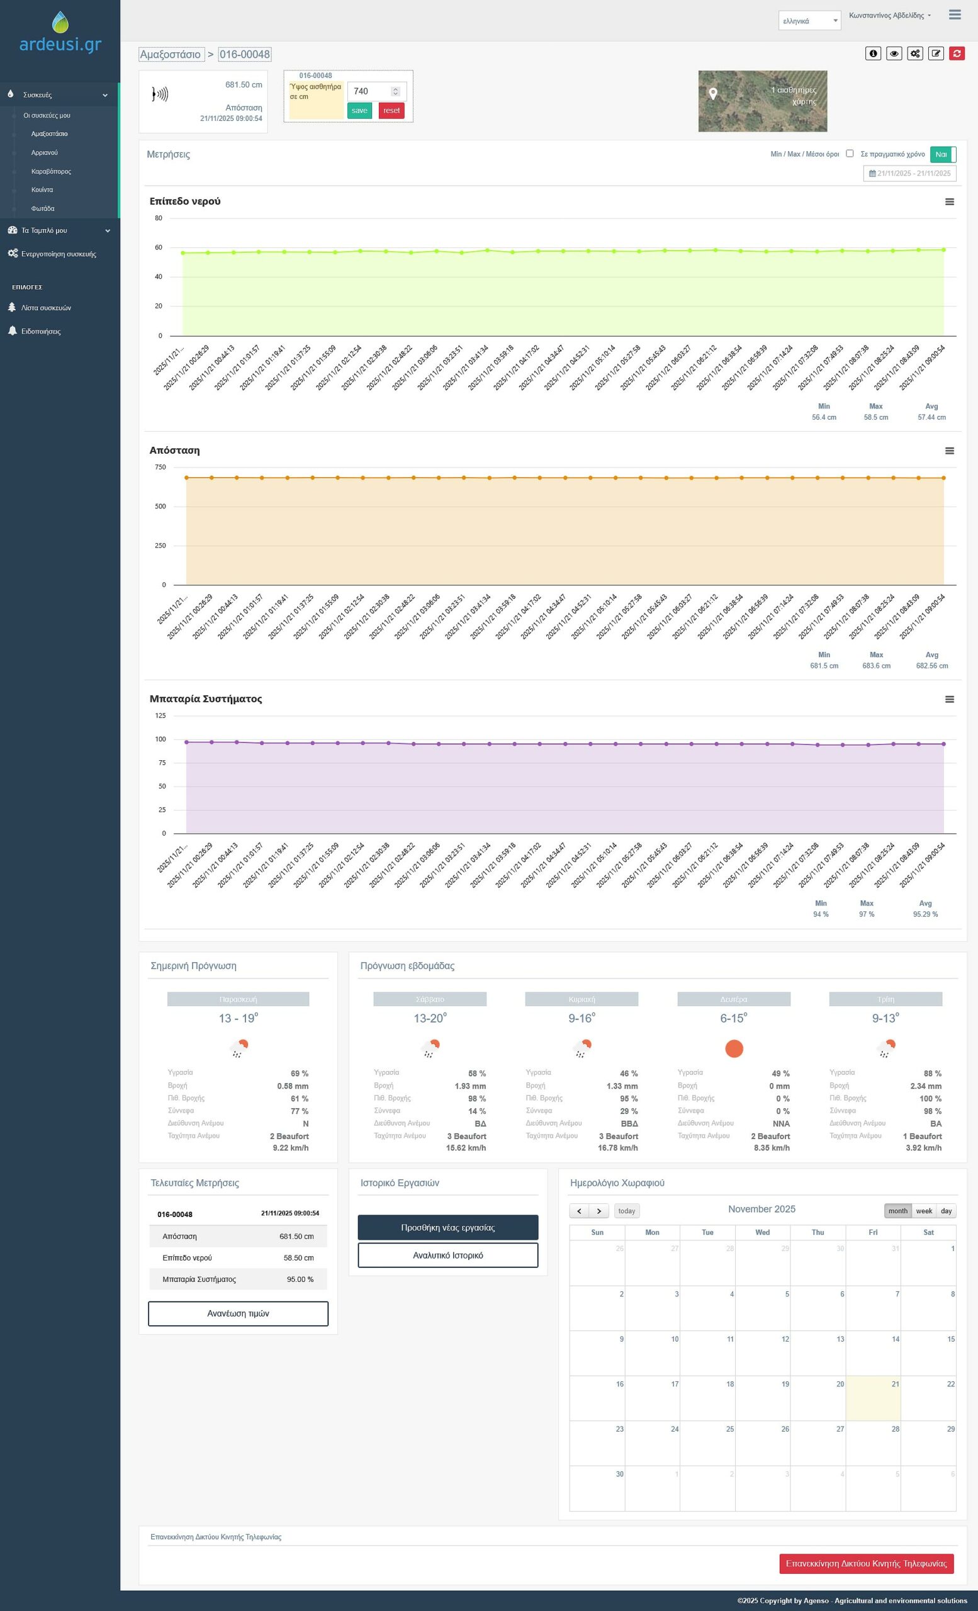This screenshot has height=1611, width=978.
Task: Toggle the real-time Ναι switch
Action: pos(942,155)
